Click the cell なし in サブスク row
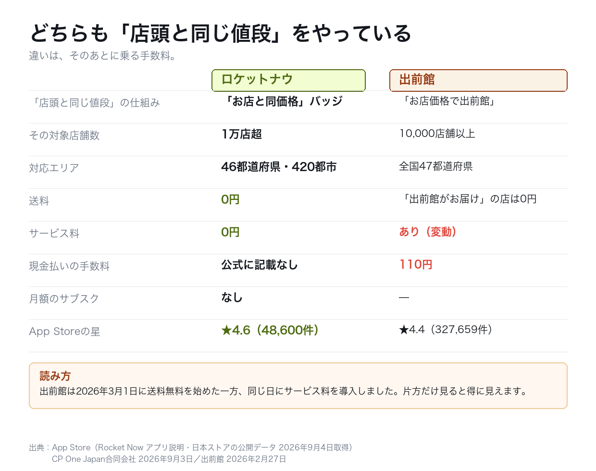 click(x=232, y=297)
